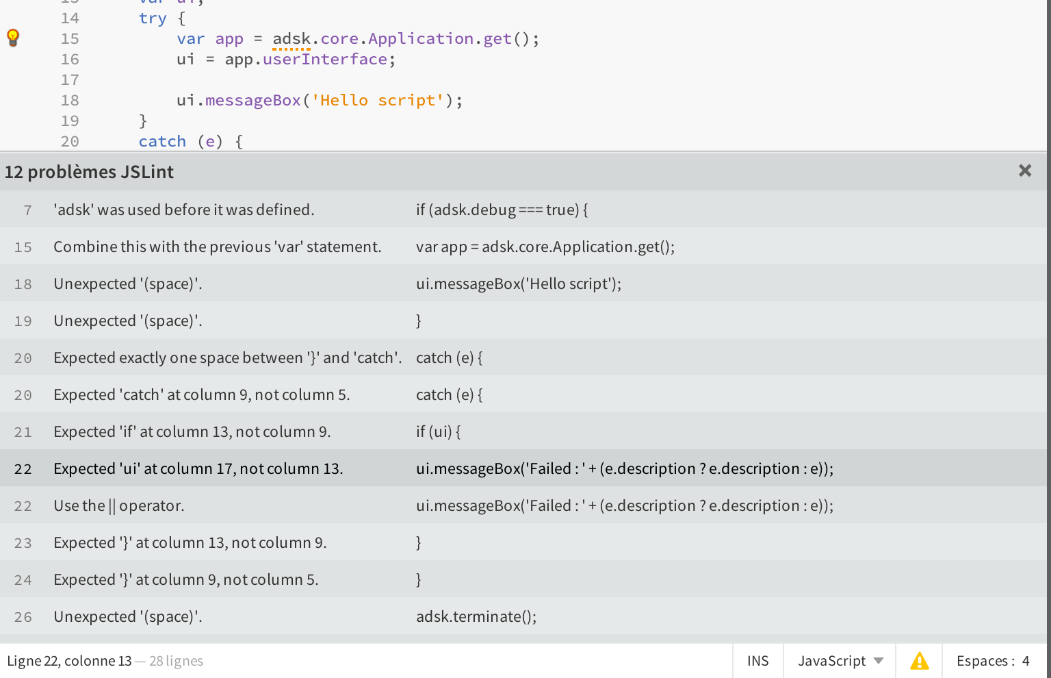Select the 'Use the || operator' problem
1051x678 pixels.
(x=118, y=505)
